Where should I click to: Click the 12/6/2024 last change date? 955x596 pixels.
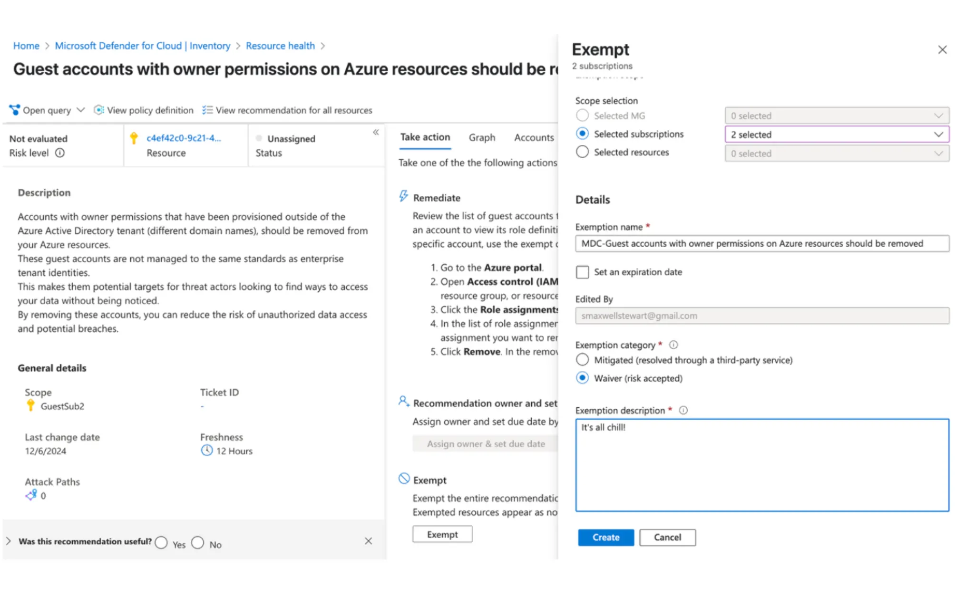click(46, 451)
